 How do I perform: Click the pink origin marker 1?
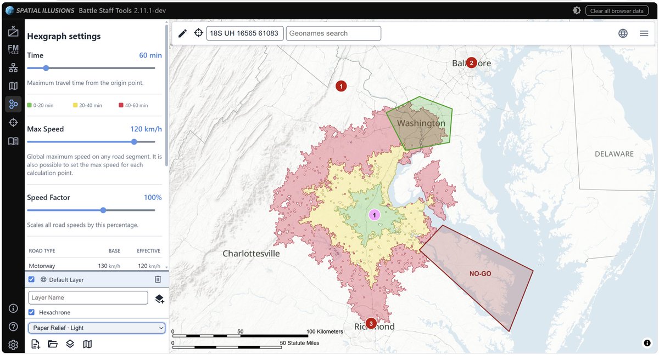click(x=375, y=215)
